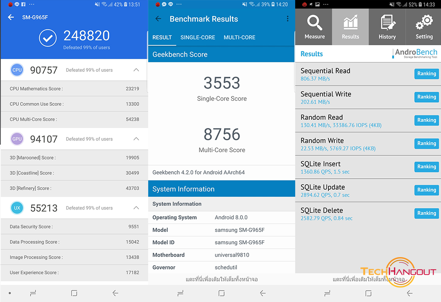
Task: Select the Data Processing Score row
Action: (74, 242)
